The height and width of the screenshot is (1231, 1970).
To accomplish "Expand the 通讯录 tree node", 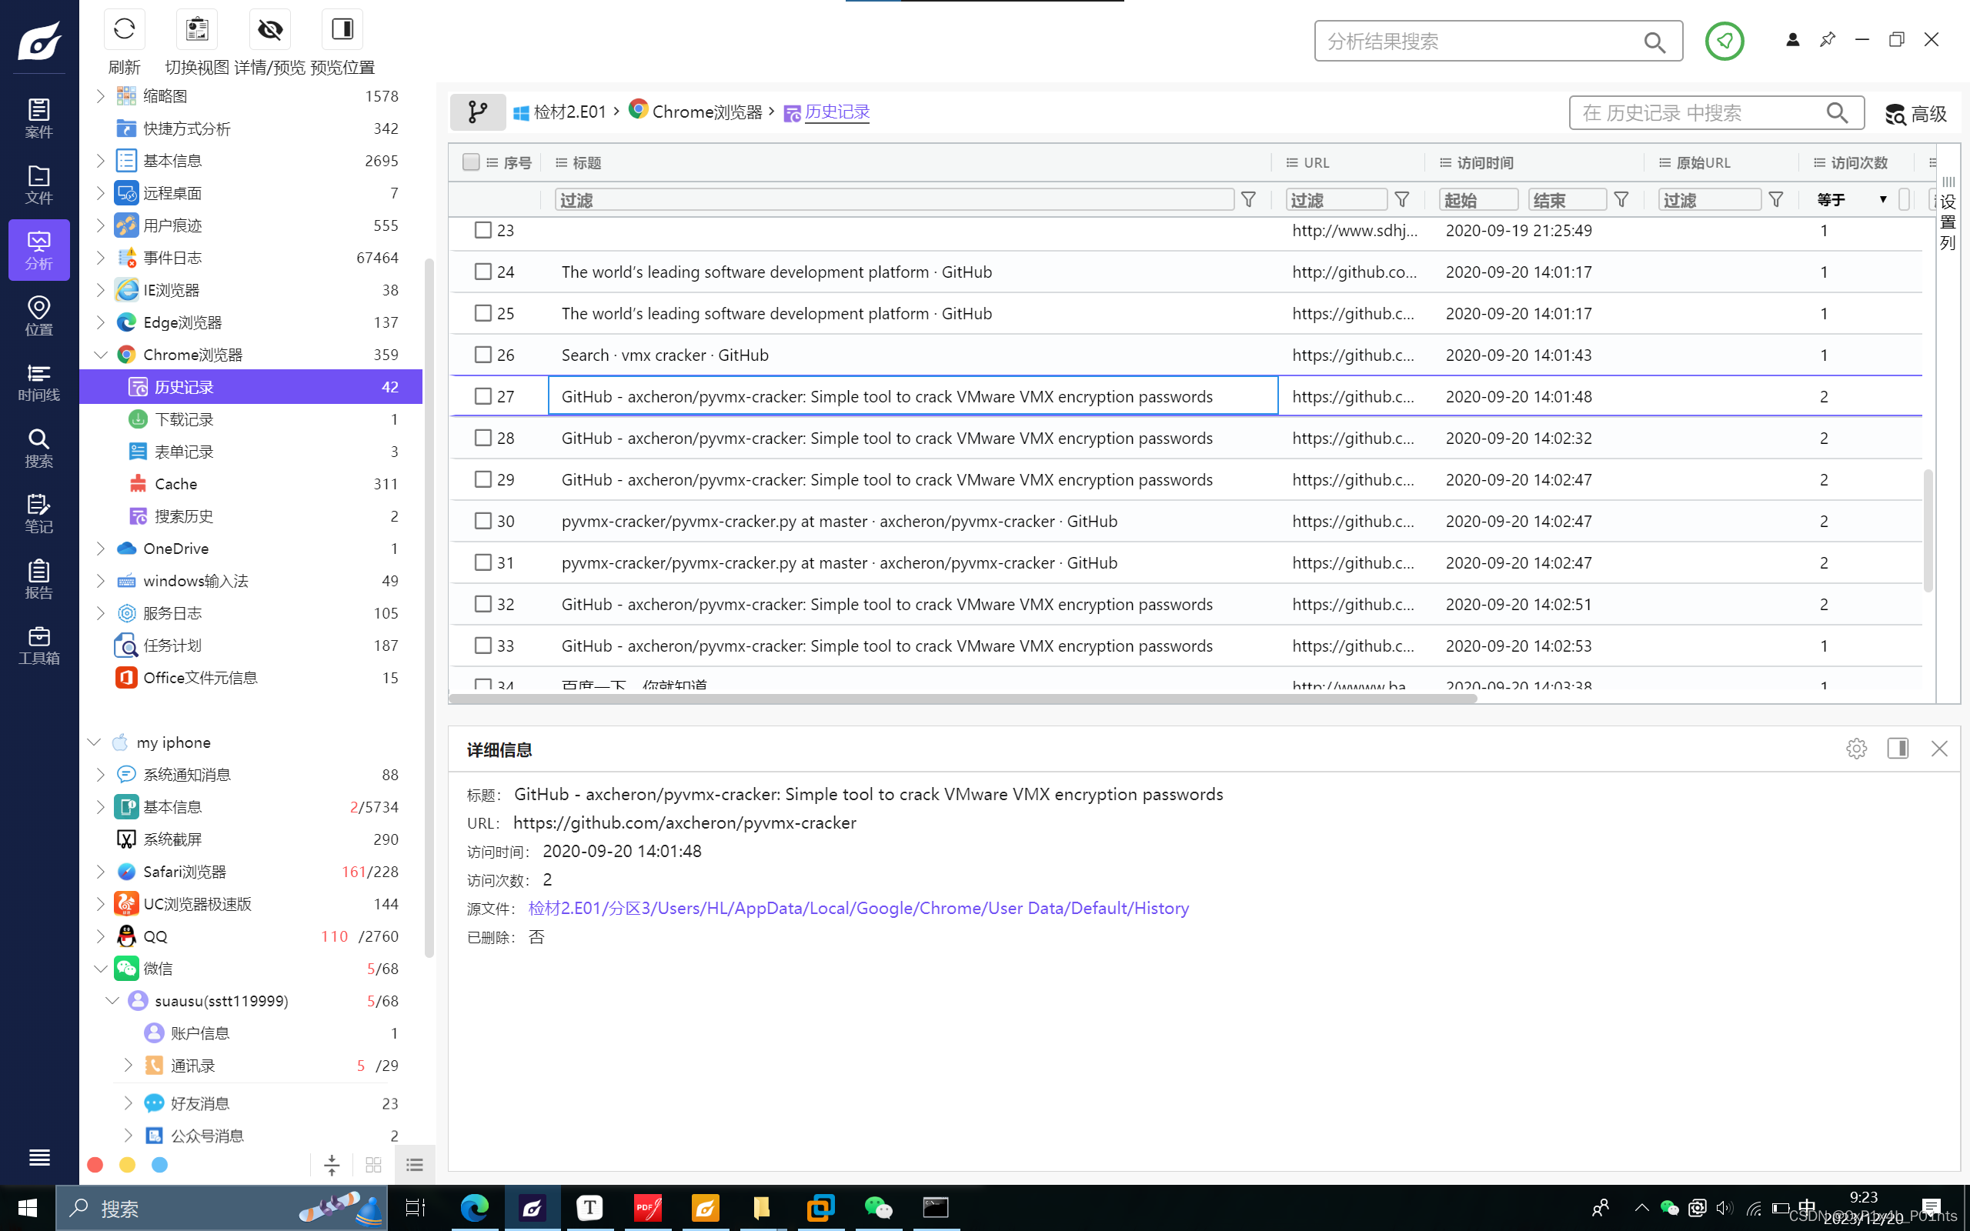I will [128, 1065].
